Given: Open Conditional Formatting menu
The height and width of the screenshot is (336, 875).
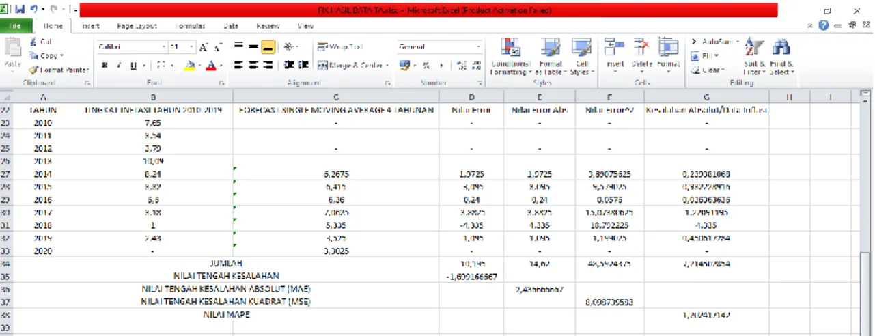Looking at the screenshot, I should pyautogui.click(x=510, y=56).
